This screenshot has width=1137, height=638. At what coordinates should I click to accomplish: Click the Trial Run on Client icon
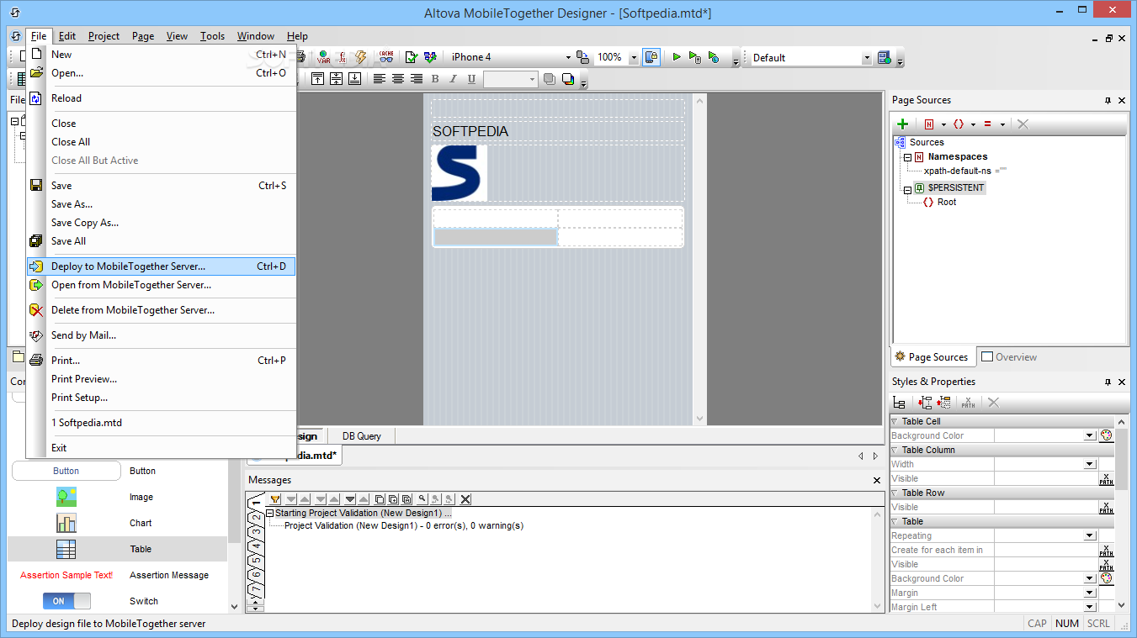tap(714, 57)
